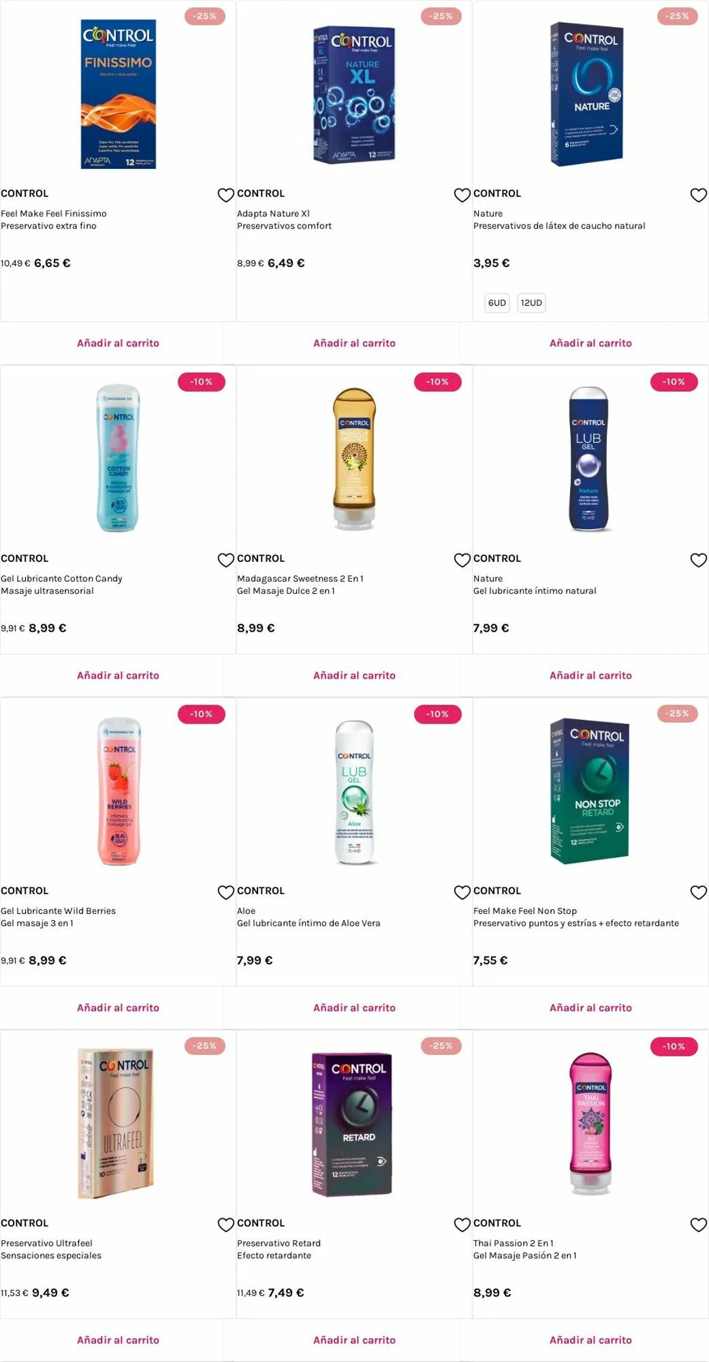This screenshot has height=1362, width=709.
Task: Open Gel Lubricante Cotton Candy product title
Action: 61,578
